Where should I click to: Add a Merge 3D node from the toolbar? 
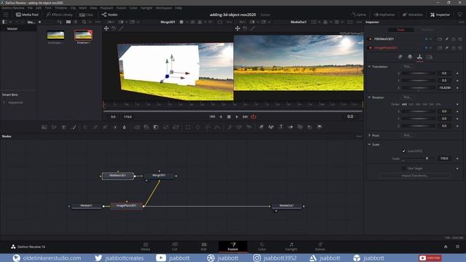[291, 127]
